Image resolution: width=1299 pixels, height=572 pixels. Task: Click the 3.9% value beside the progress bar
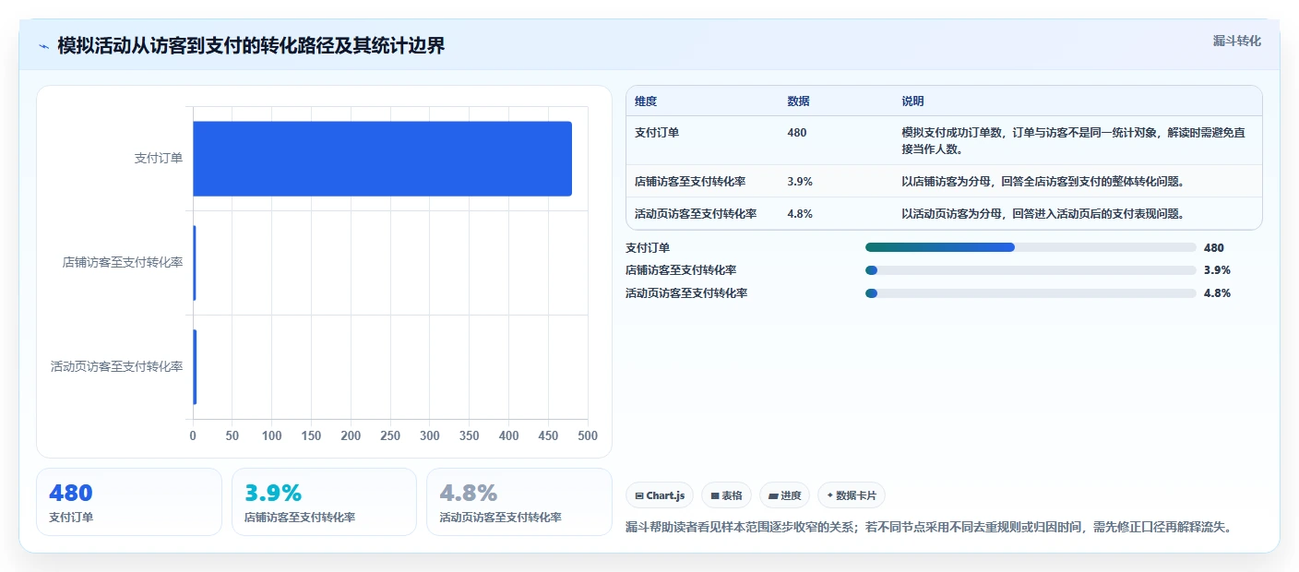(x=1217, y=270)
